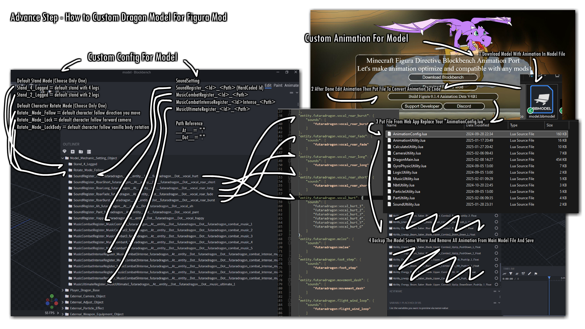Toggle the circle for Hit_PushUp_1_Float animation

coord(496,259)
